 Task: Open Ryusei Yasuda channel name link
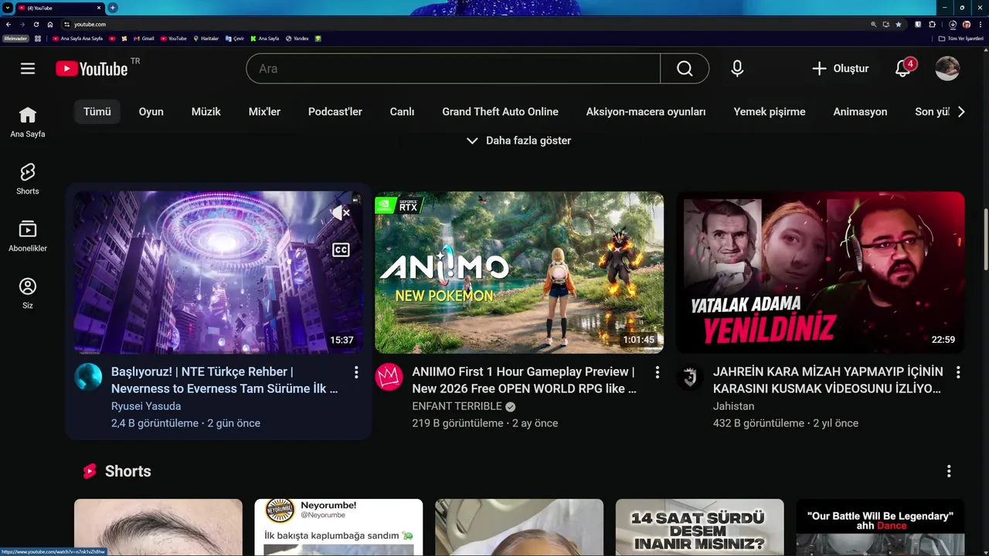(x=146, y=406)
